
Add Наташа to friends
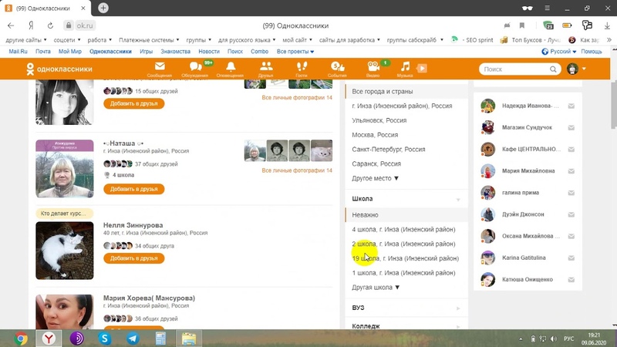click(x=133, y=189)
